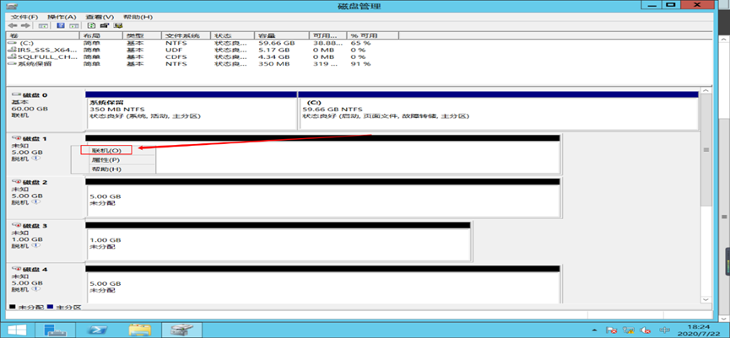Click the network tray icon with warning

click(629, 330)
